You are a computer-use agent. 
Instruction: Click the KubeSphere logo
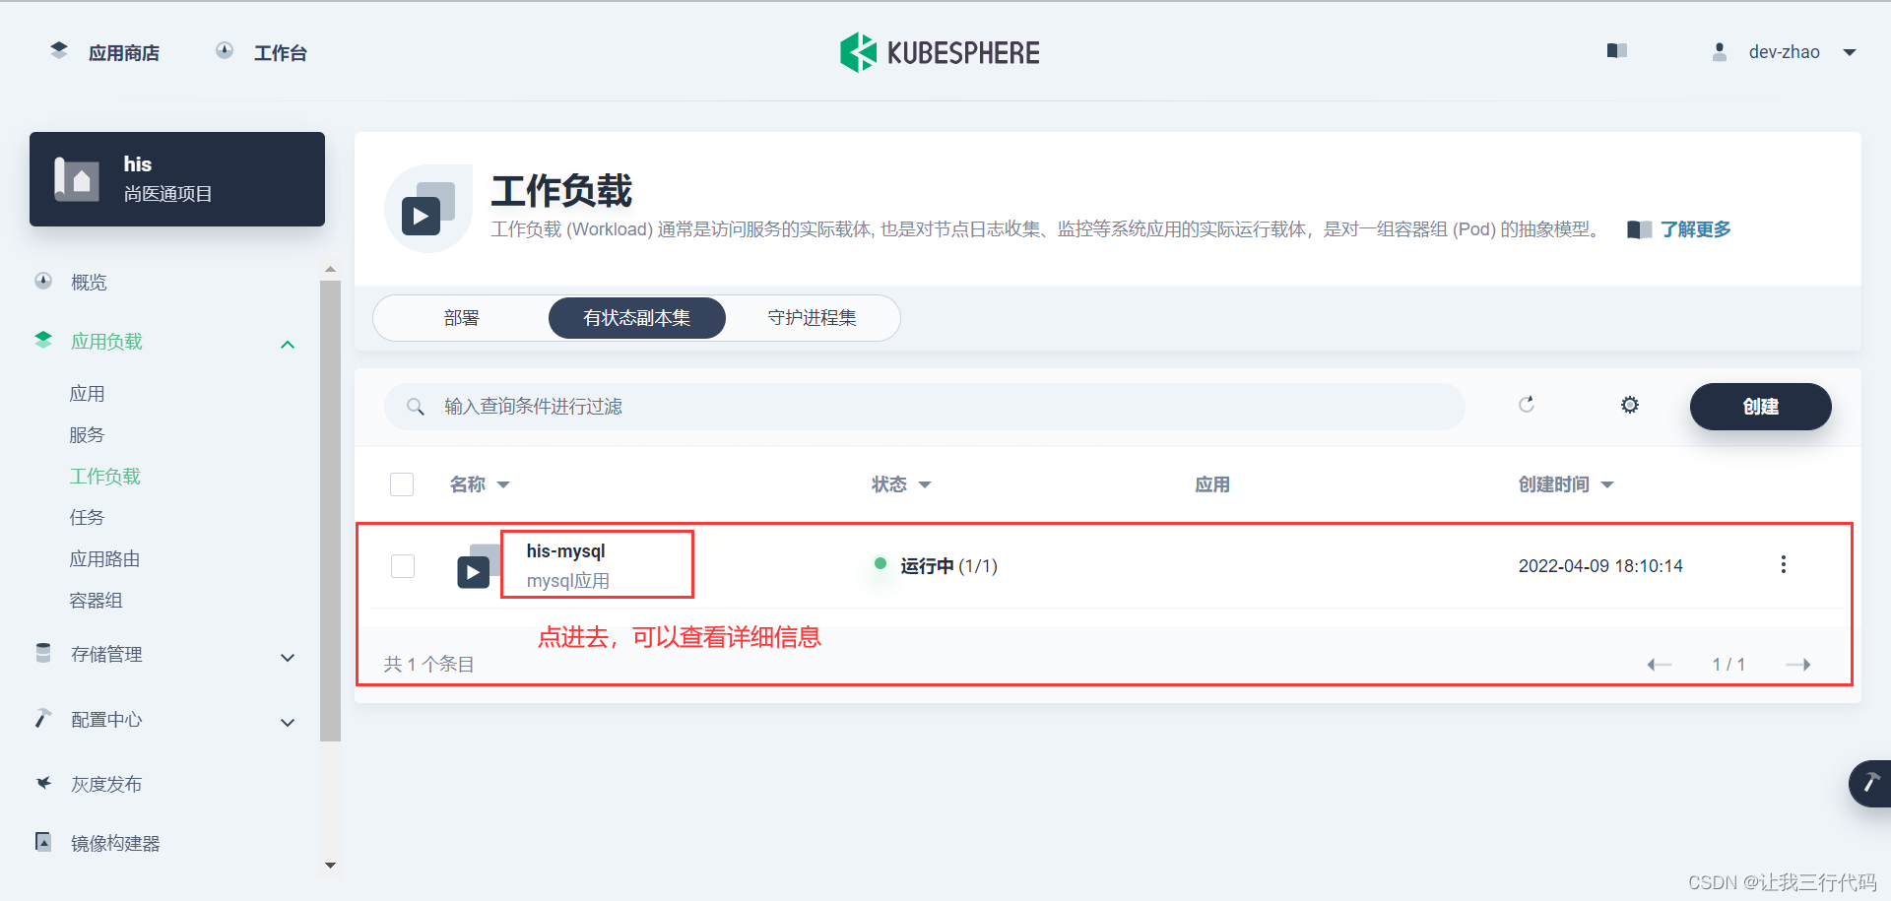pyautogui.click(x=940, y=52)
